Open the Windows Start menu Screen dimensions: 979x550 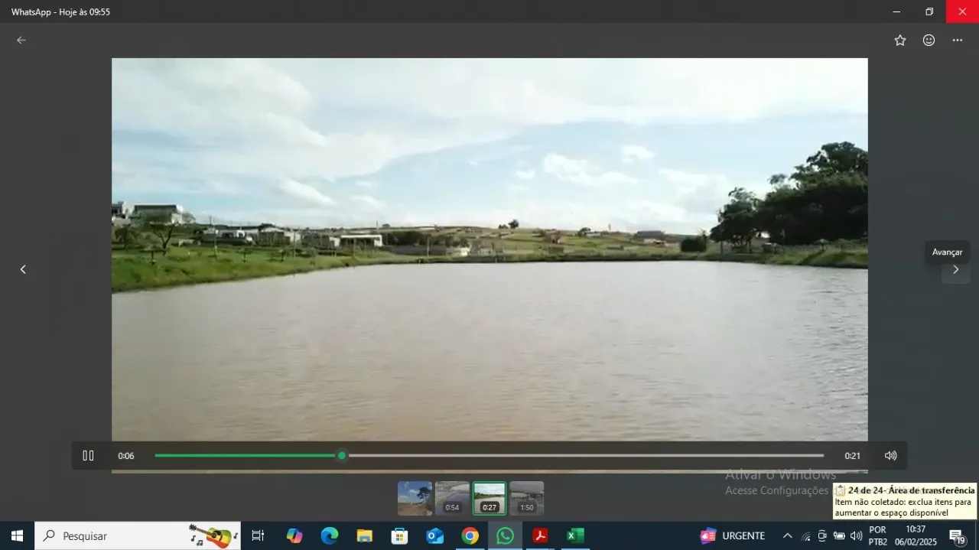[17, 535]
